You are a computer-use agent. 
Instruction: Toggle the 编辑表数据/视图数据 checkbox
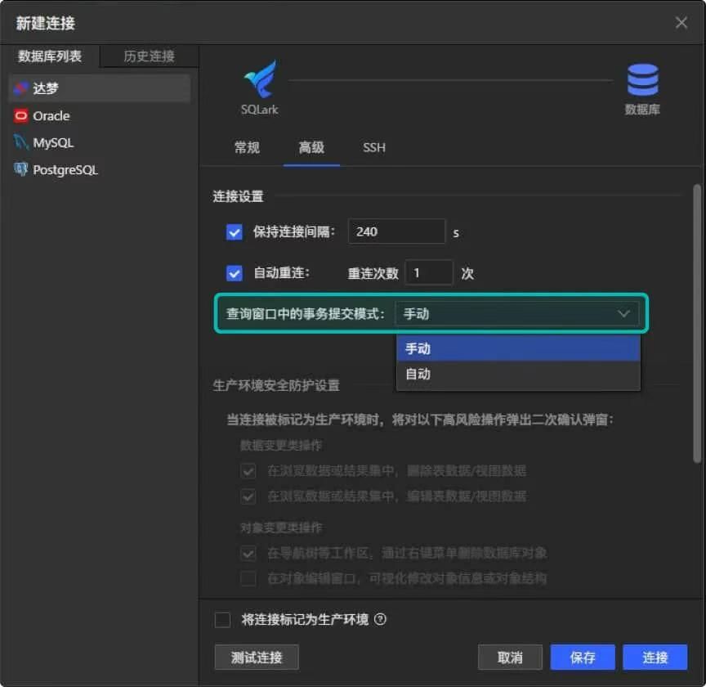pyautogui.click(x=248, y=496)
